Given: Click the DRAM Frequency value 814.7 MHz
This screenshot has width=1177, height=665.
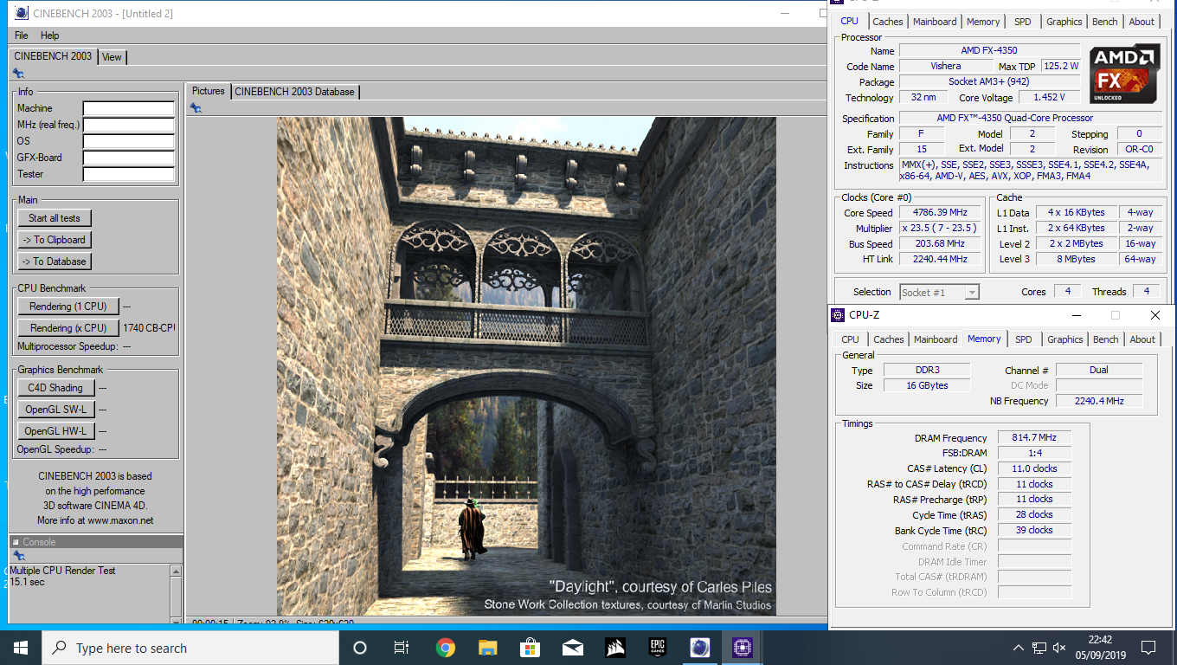Looking at the screenshot, I should click(x=1034, y=438).
